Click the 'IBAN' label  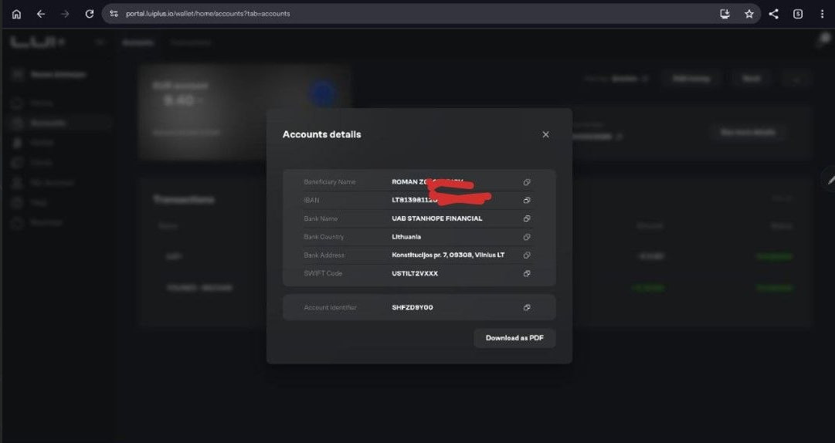311,201
